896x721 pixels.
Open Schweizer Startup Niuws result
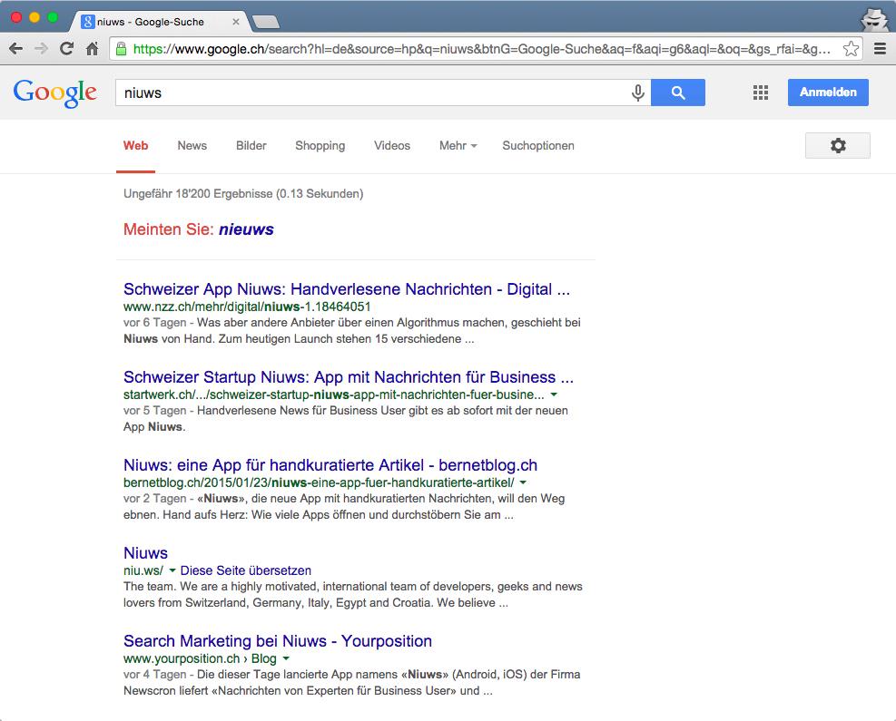click(x=349, y=377)
